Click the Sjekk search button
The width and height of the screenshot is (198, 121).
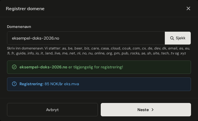click(x=178, y=38)
